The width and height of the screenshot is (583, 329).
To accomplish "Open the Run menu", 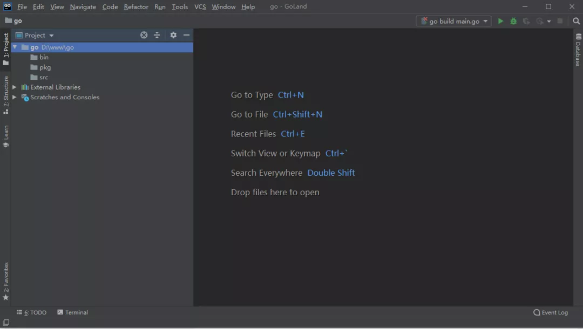I will tap(160, 6).
